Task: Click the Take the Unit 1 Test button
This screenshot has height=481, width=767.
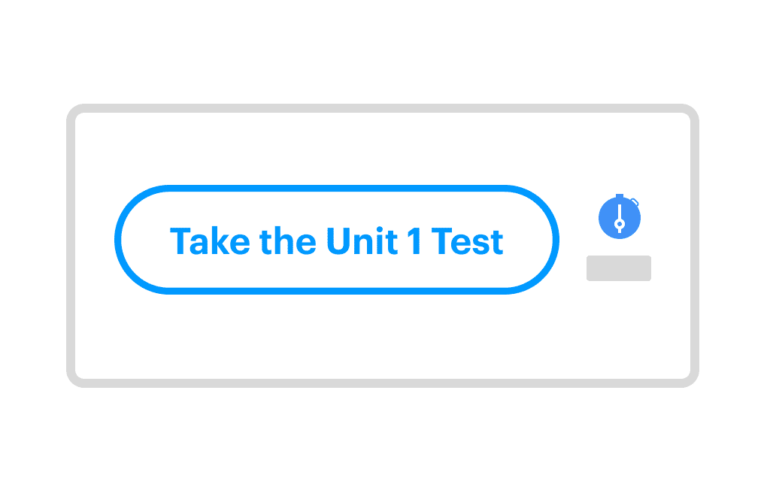Action: click(337, 240)
